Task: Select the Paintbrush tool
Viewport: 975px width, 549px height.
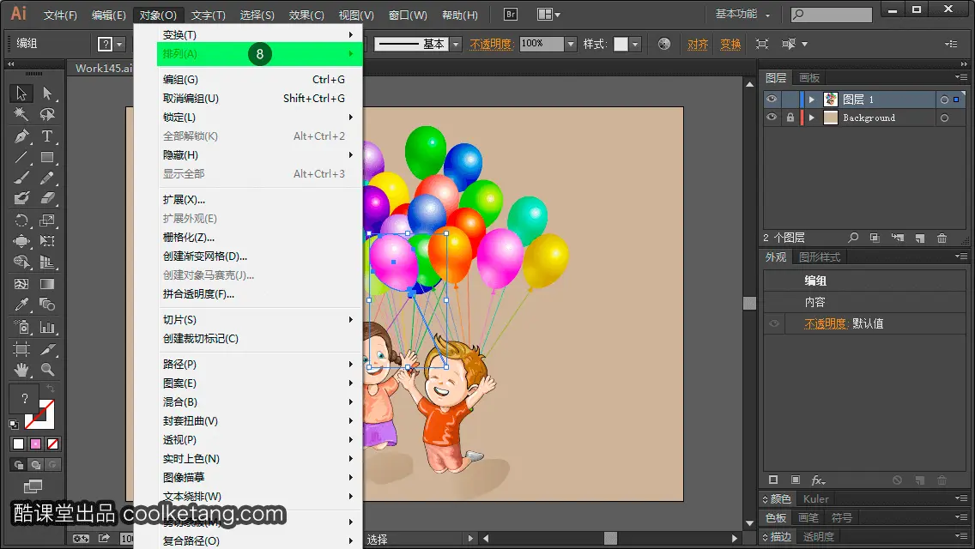Action: [21, 178]
